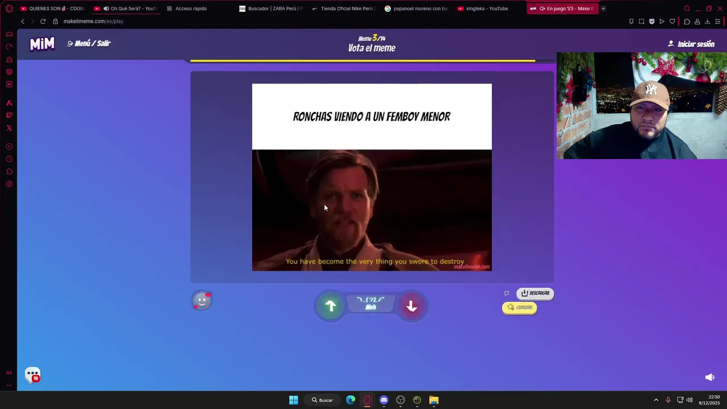Downvote the meme with the red arrow
This screenshot has height=409, width=727.
[412, 306]
